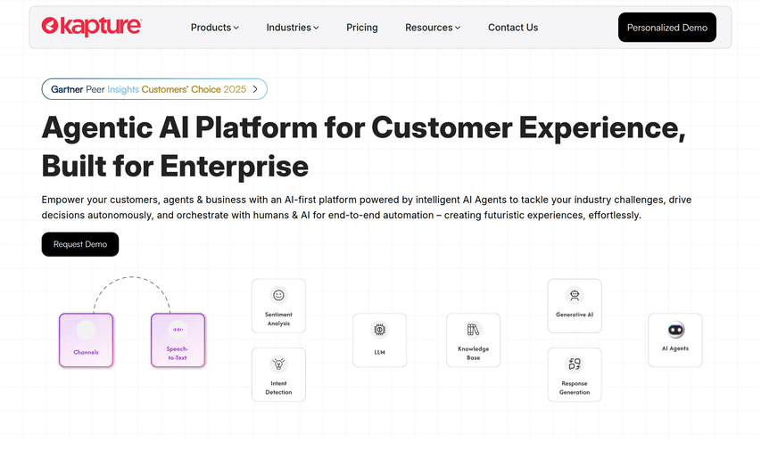761x475 pixels.
Task: Select the Channels card
Action: point(87,340)
